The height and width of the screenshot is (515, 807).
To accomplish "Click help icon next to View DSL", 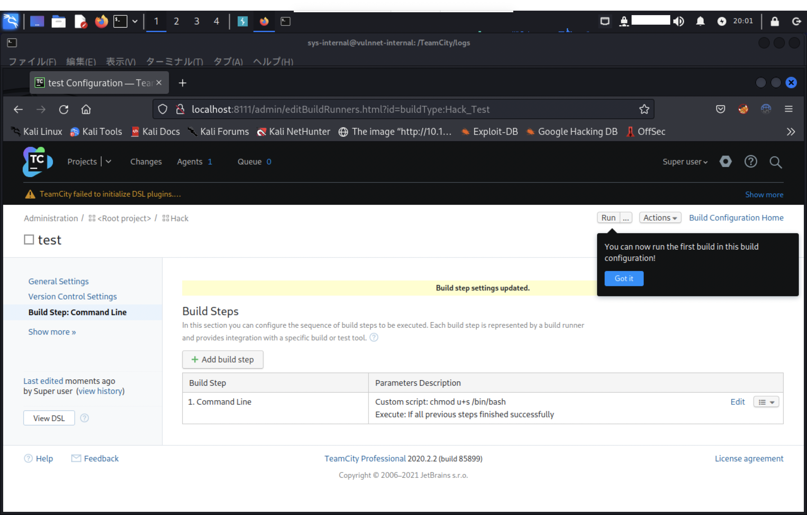I will [84, 418].
